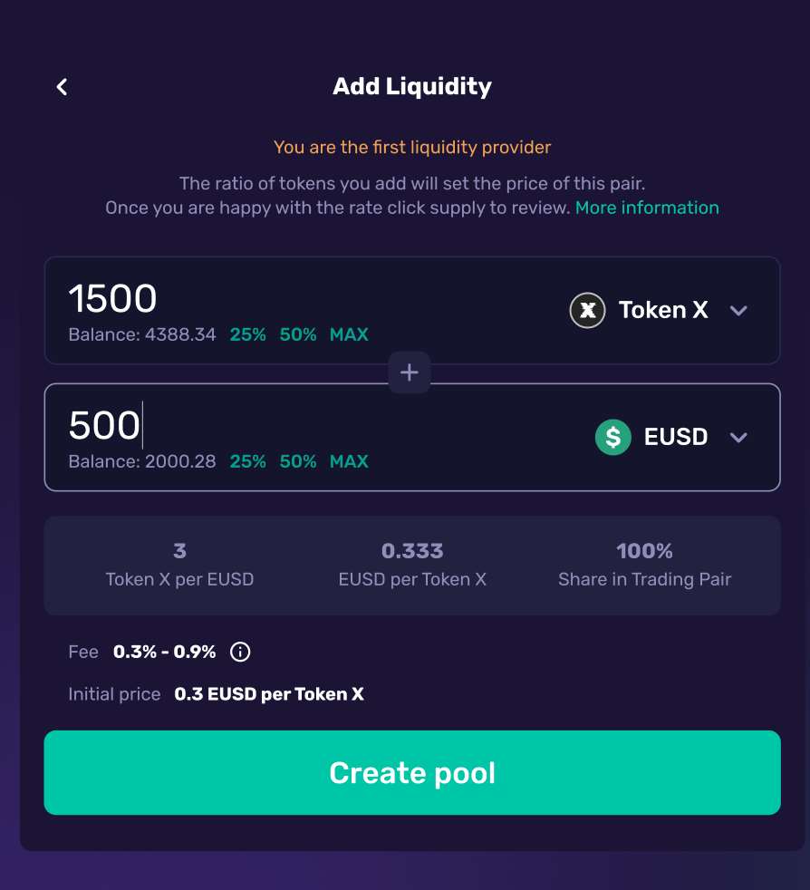The height and width of the screenshot is (890, 810).
Task: Use MAX EUSD balance
Action: (x=349, y=461)
